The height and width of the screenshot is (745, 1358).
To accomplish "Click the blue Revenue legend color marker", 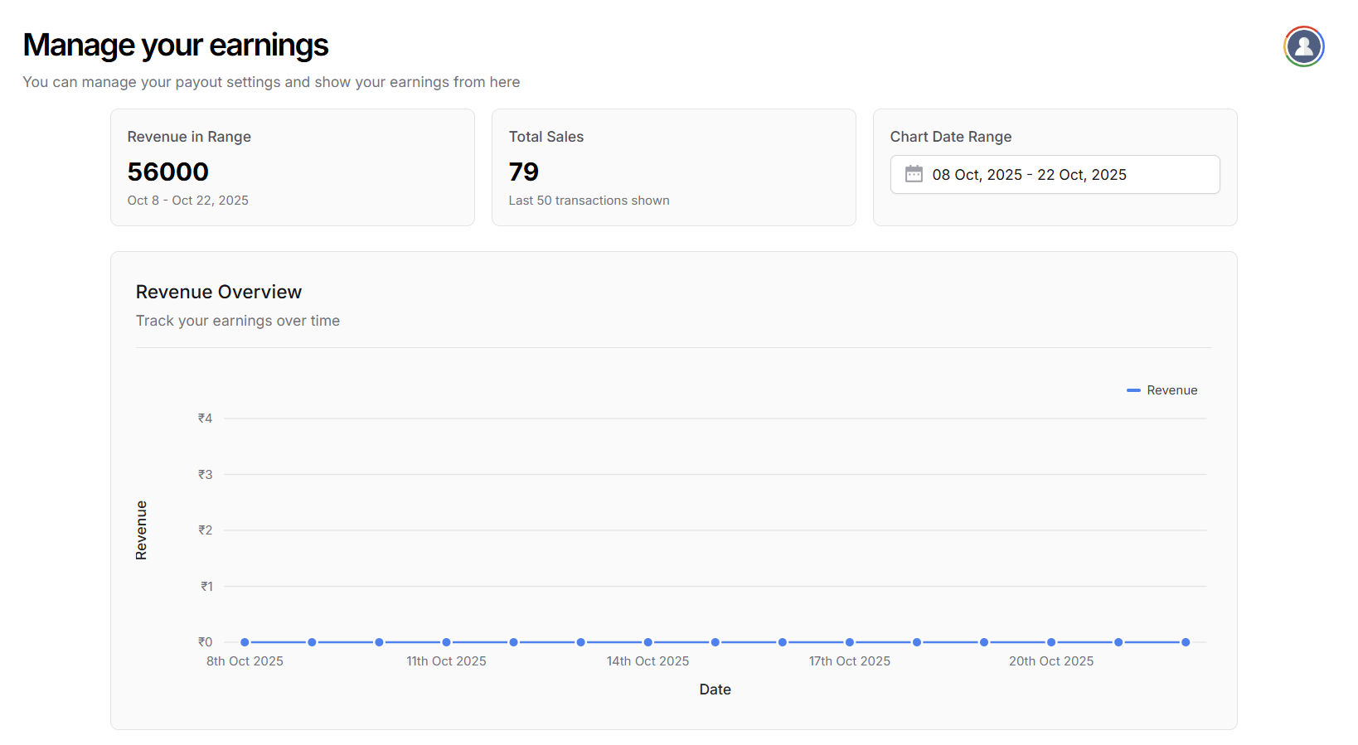I will coord(1133,390).
